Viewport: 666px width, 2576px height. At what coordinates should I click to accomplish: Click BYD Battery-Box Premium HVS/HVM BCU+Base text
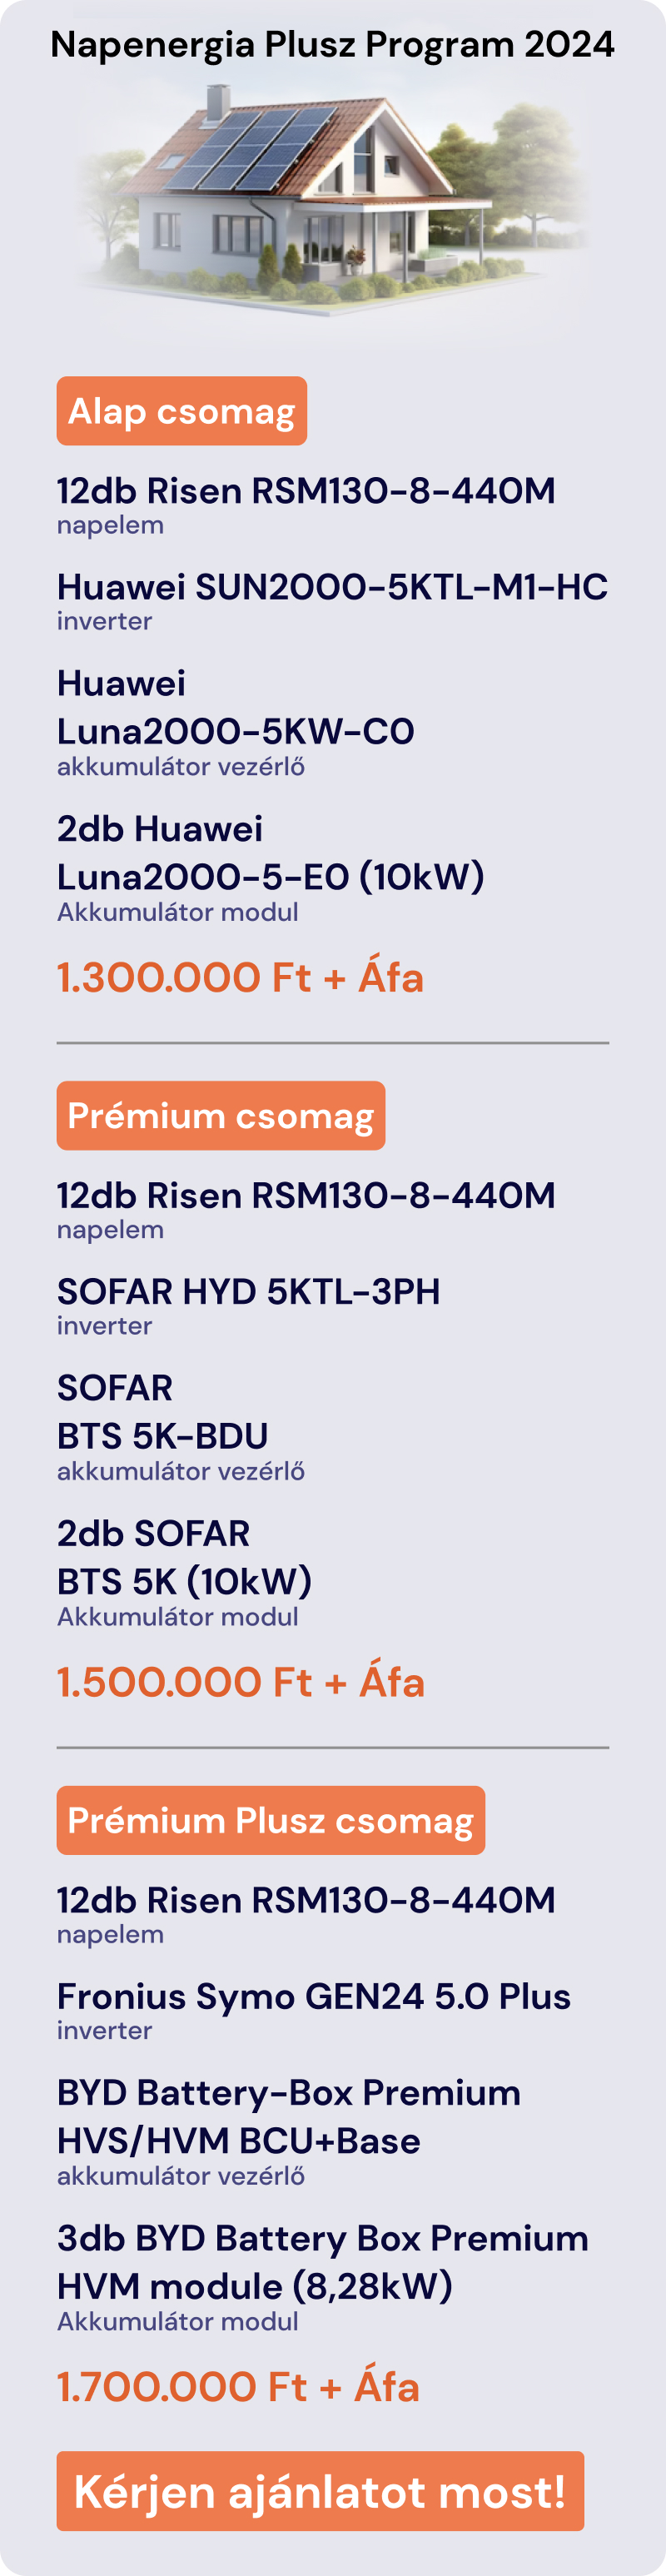pos(289,2116)
